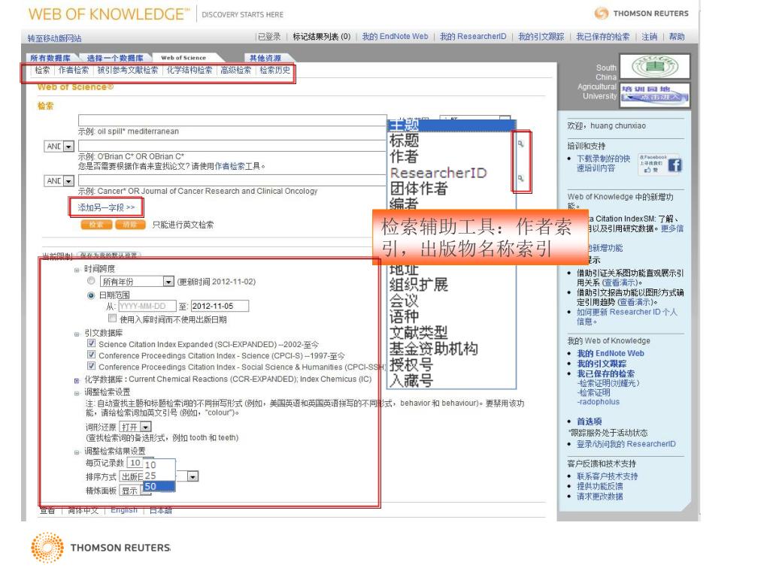Switch to the 其他资源 tab
This screenshot has width=770, height=577.
pyautogui.click(x=265, y=58)
